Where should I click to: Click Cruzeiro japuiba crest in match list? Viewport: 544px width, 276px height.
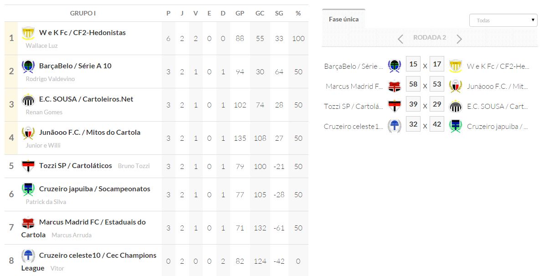[x=455, y=126]
